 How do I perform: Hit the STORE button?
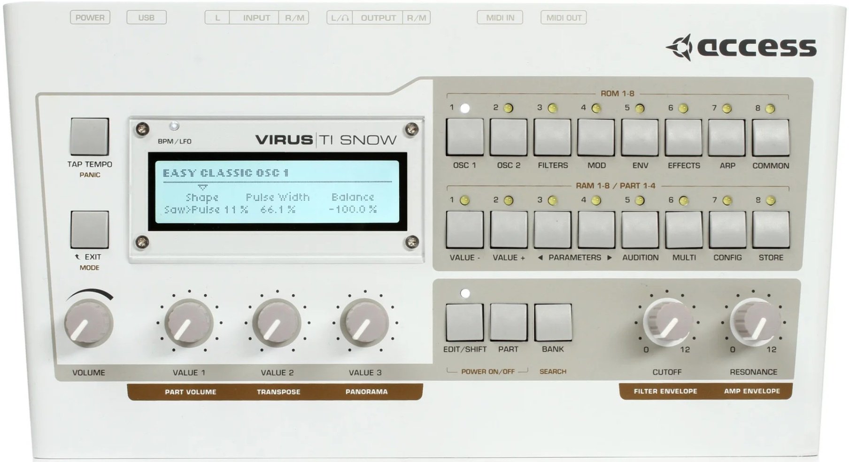(771, 229)
